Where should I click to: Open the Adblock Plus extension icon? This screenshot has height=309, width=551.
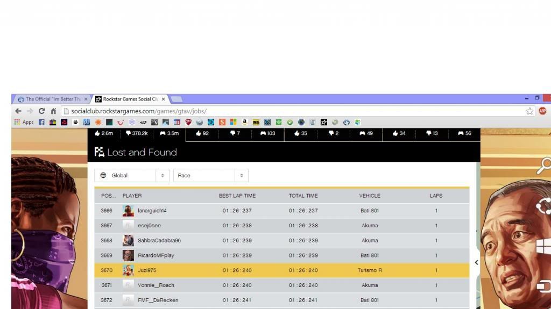tap(542, 111)
